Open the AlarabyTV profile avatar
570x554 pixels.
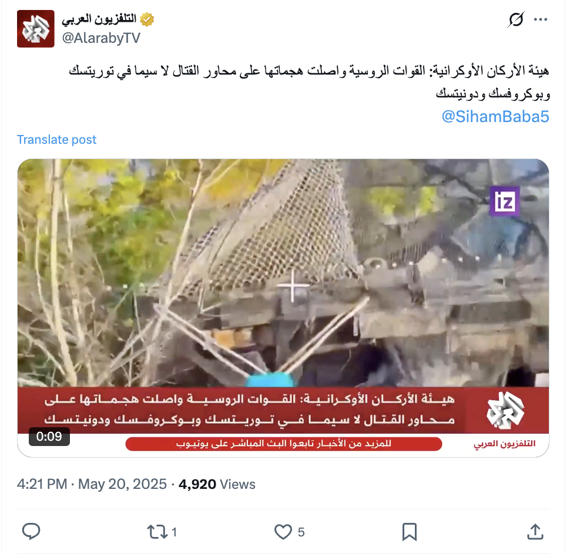[x=36, y=29]
